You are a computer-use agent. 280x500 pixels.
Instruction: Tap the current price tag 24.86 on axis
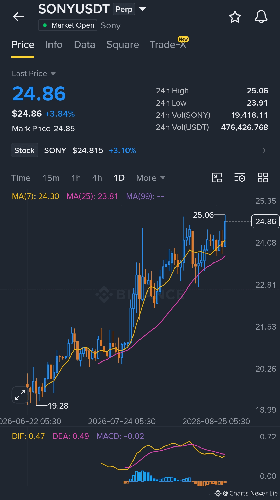coord(265,221)
